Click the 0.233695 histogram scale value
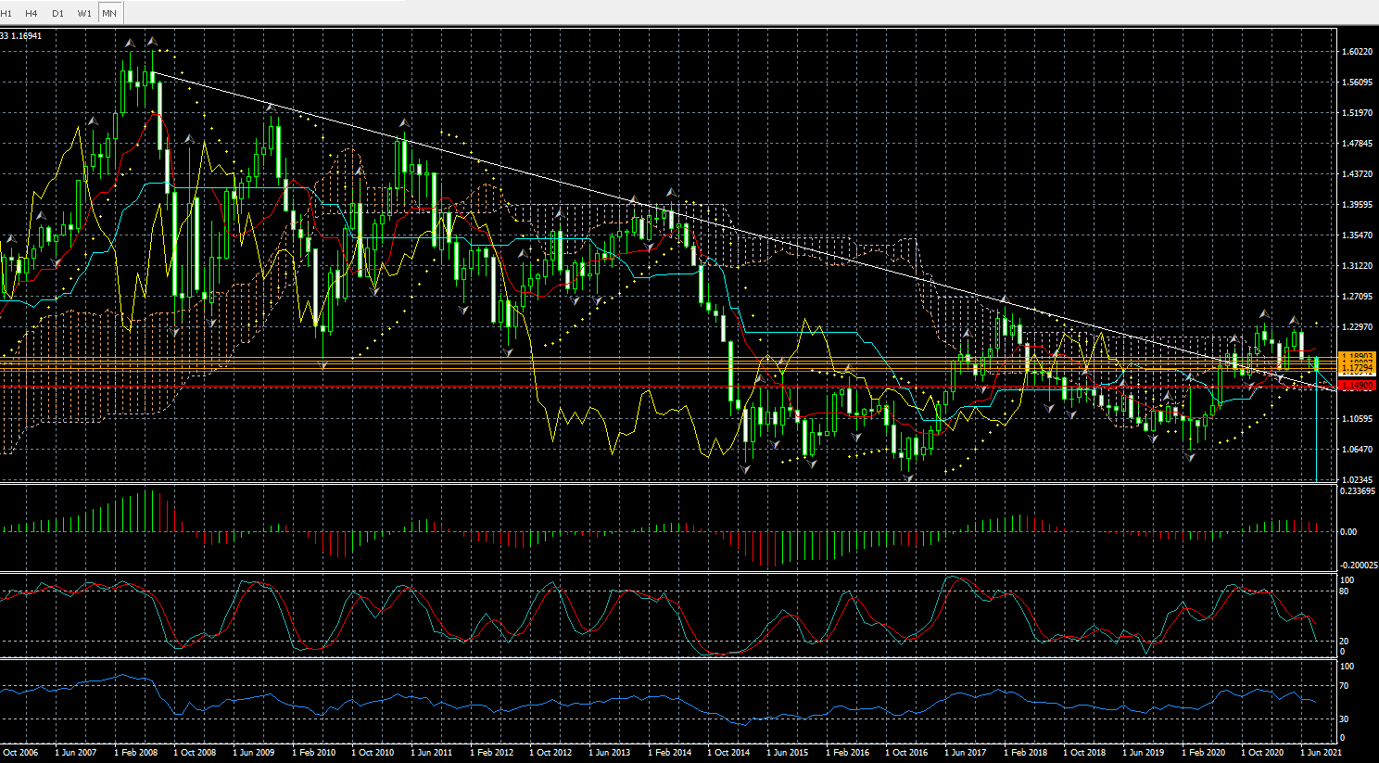The image size is (1379, 763). click(x=1359, y=491)
